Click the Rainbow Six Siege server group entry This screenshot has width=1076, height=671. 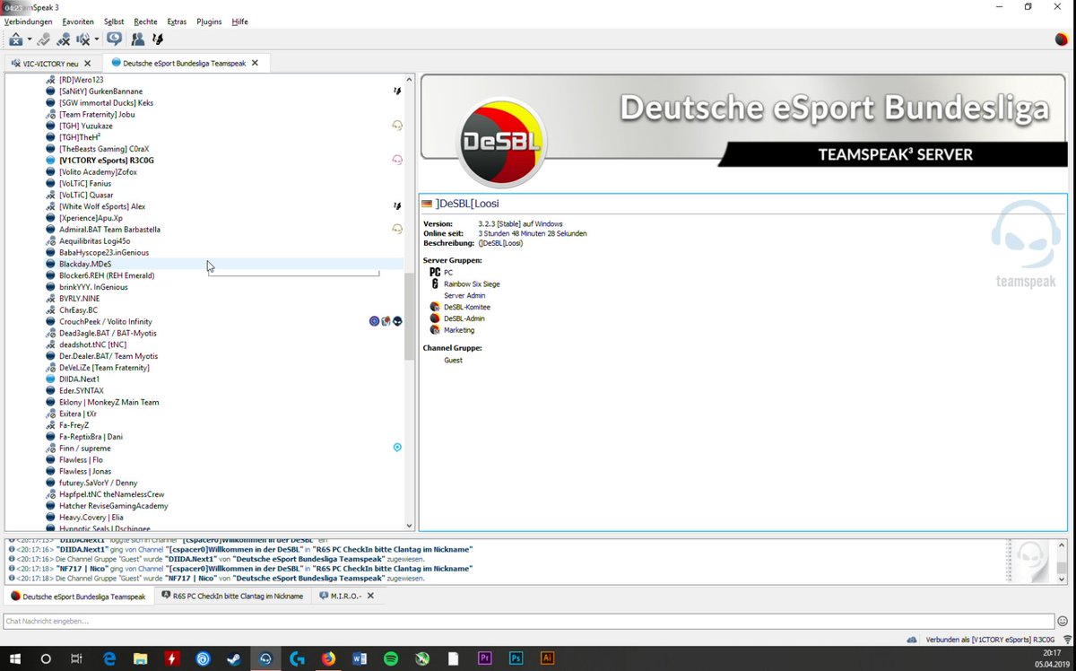(x=472, y=283)
